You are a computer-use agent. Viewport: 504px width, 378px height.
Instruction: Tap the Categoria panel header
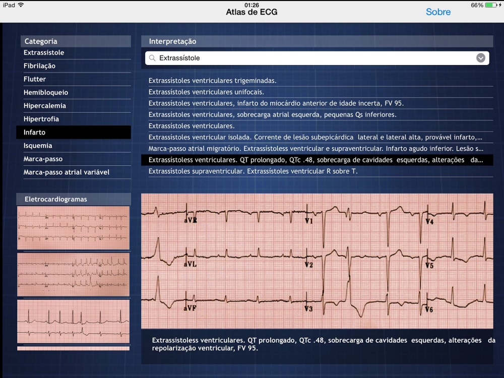tap(76, 41)
